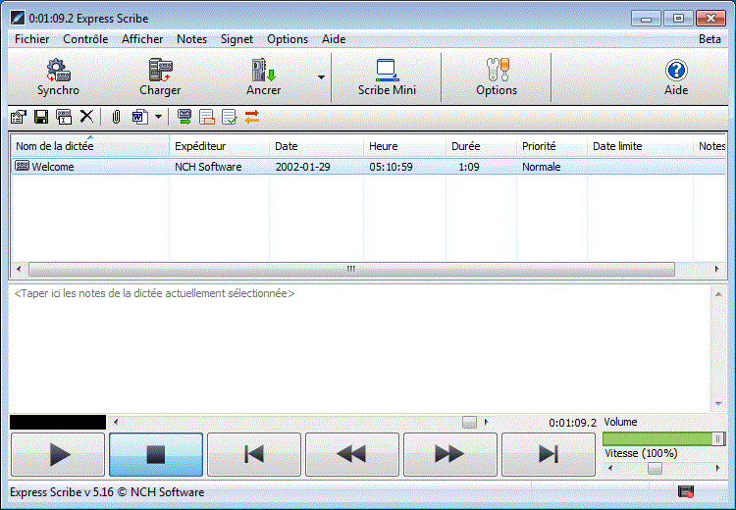
Task: Click into the dictation notes text area
Action: (x=359, y=349)
